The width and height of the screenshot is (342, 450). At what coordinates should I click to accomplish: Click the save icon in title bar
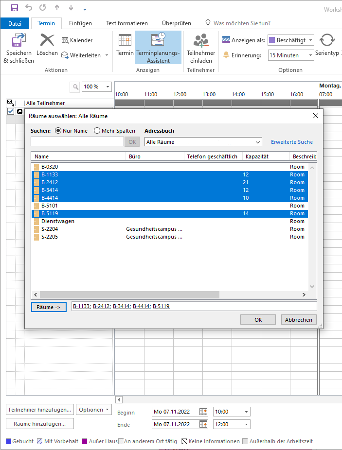[x=15, y=8]
